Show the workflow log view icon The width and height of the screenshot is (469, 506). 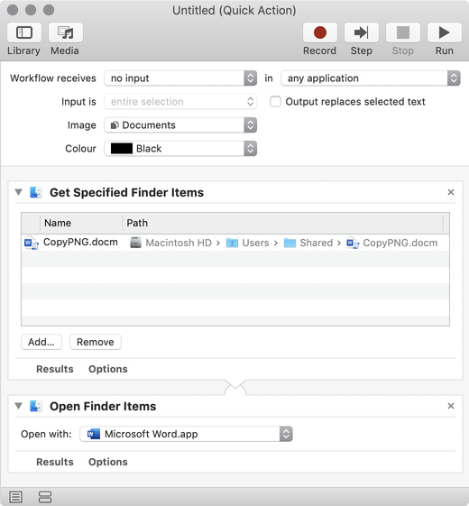[x=16, y=497]
